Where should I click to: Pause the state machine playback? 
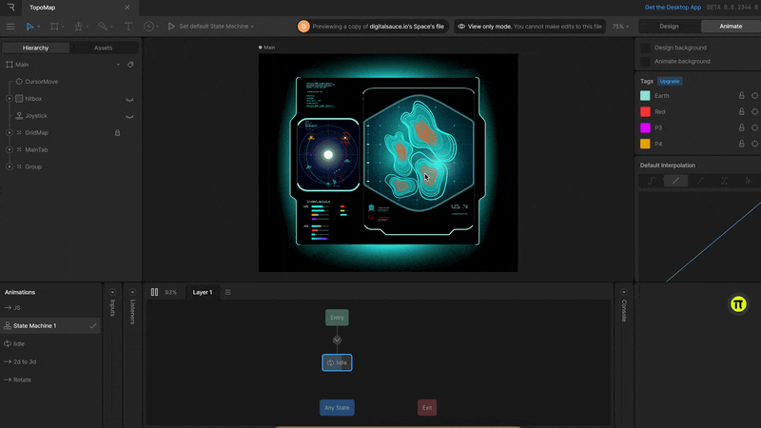[154, 292]
